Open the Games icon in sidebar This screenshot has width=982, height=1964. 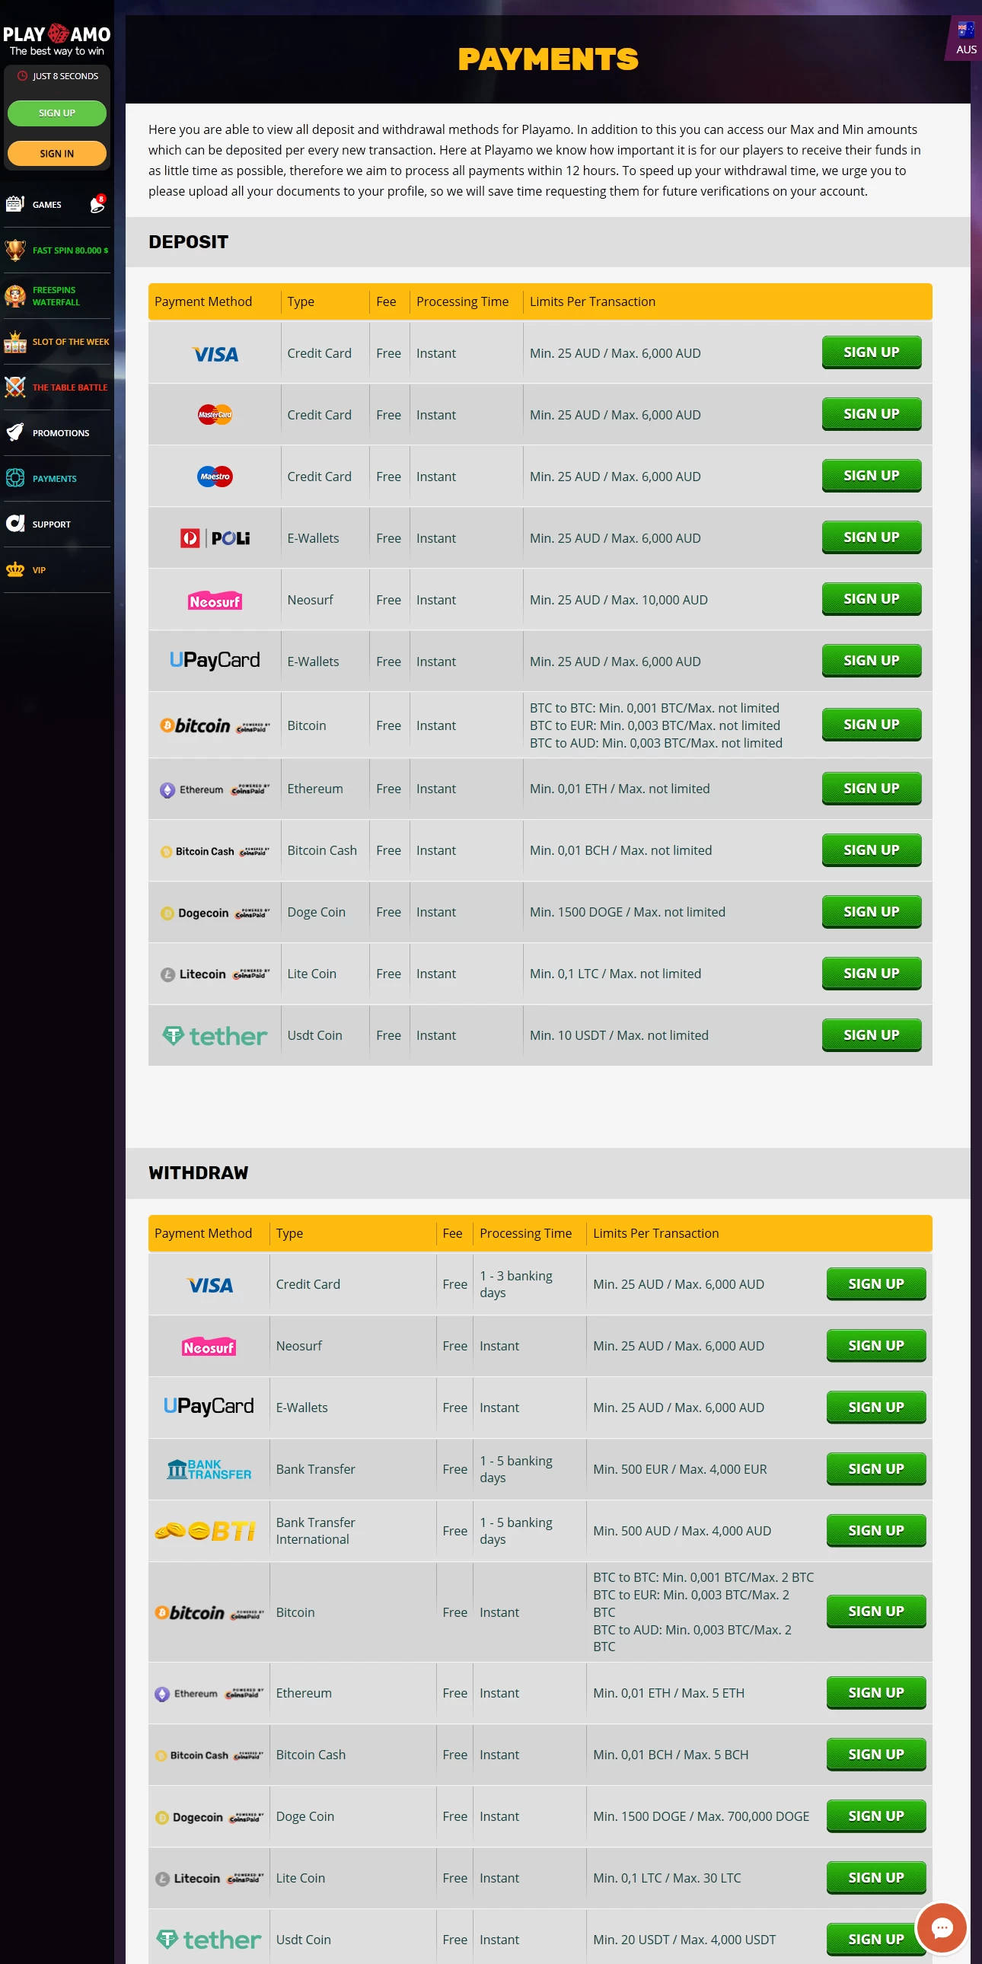click(x=15, y=204)
